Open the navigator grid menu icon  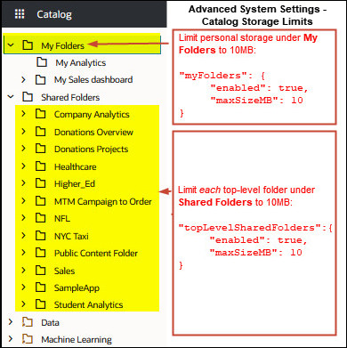[x=20, y=14]
